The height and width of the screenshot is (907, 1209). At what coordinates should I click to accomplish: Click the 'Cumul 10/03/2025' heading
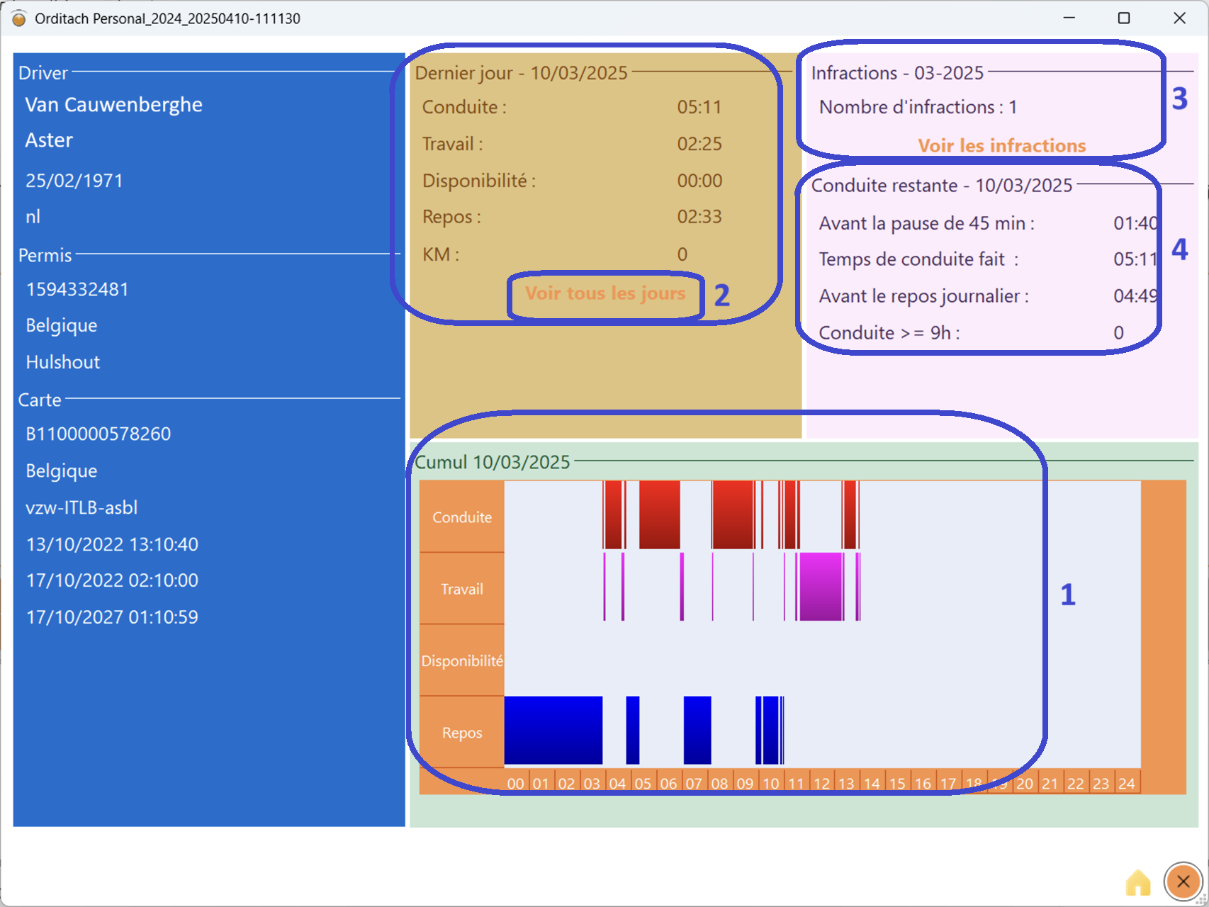493,463
